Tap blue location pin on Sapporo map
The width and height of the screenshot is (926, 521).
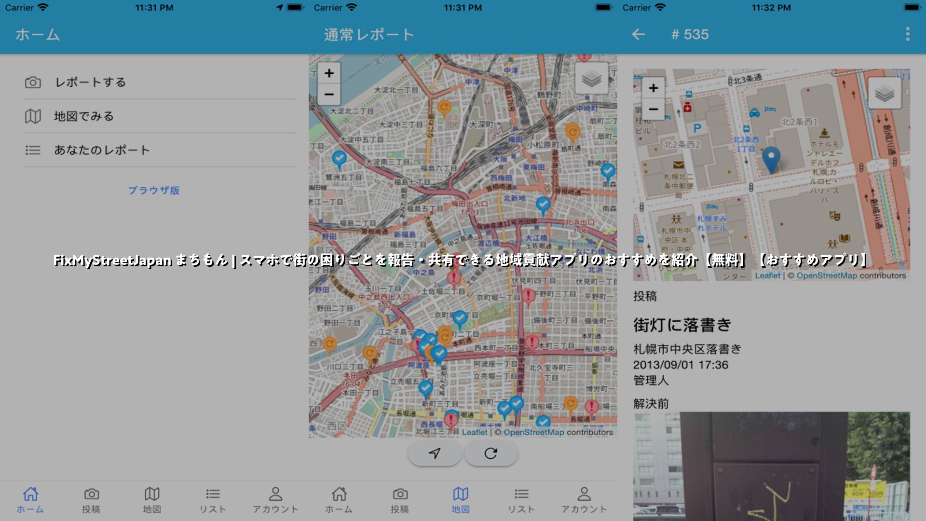[x=771, y=160]
